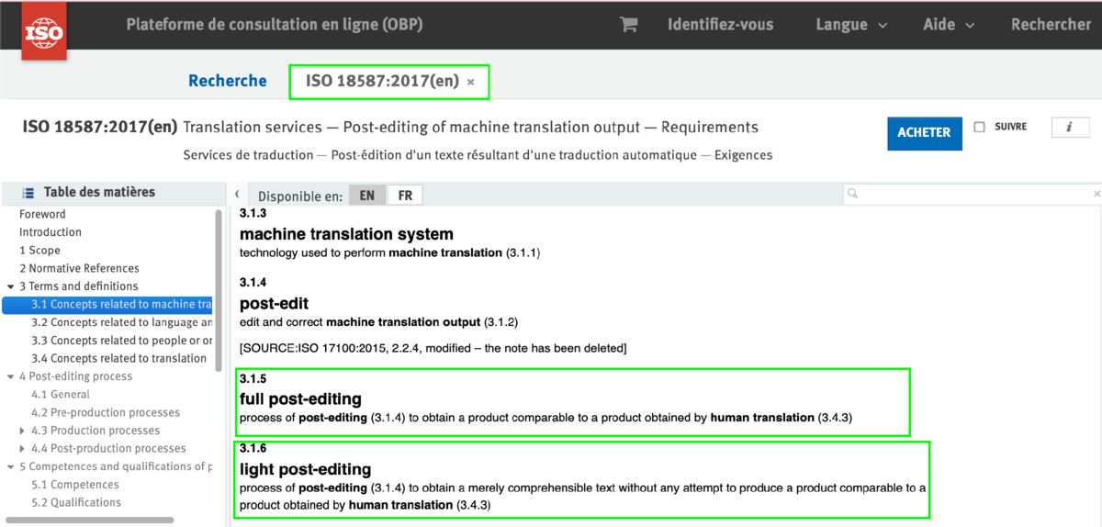Click the 'post-edit' term heading
Image resolution: width=1102 pixels, height=527 pixels.
click(274, 304)
